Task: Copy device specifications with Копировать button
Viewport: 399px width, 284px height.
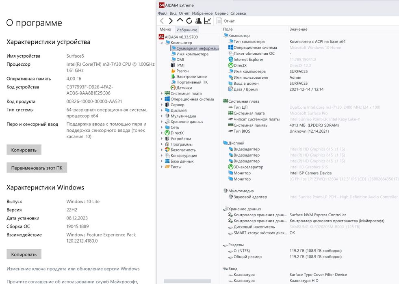Action: click(24, 150)
